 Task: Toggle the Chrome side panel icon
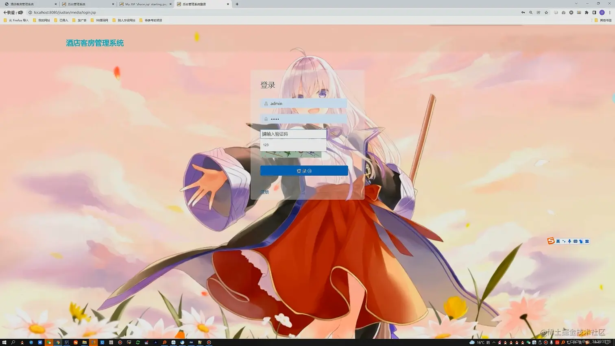tap(594, 13)
